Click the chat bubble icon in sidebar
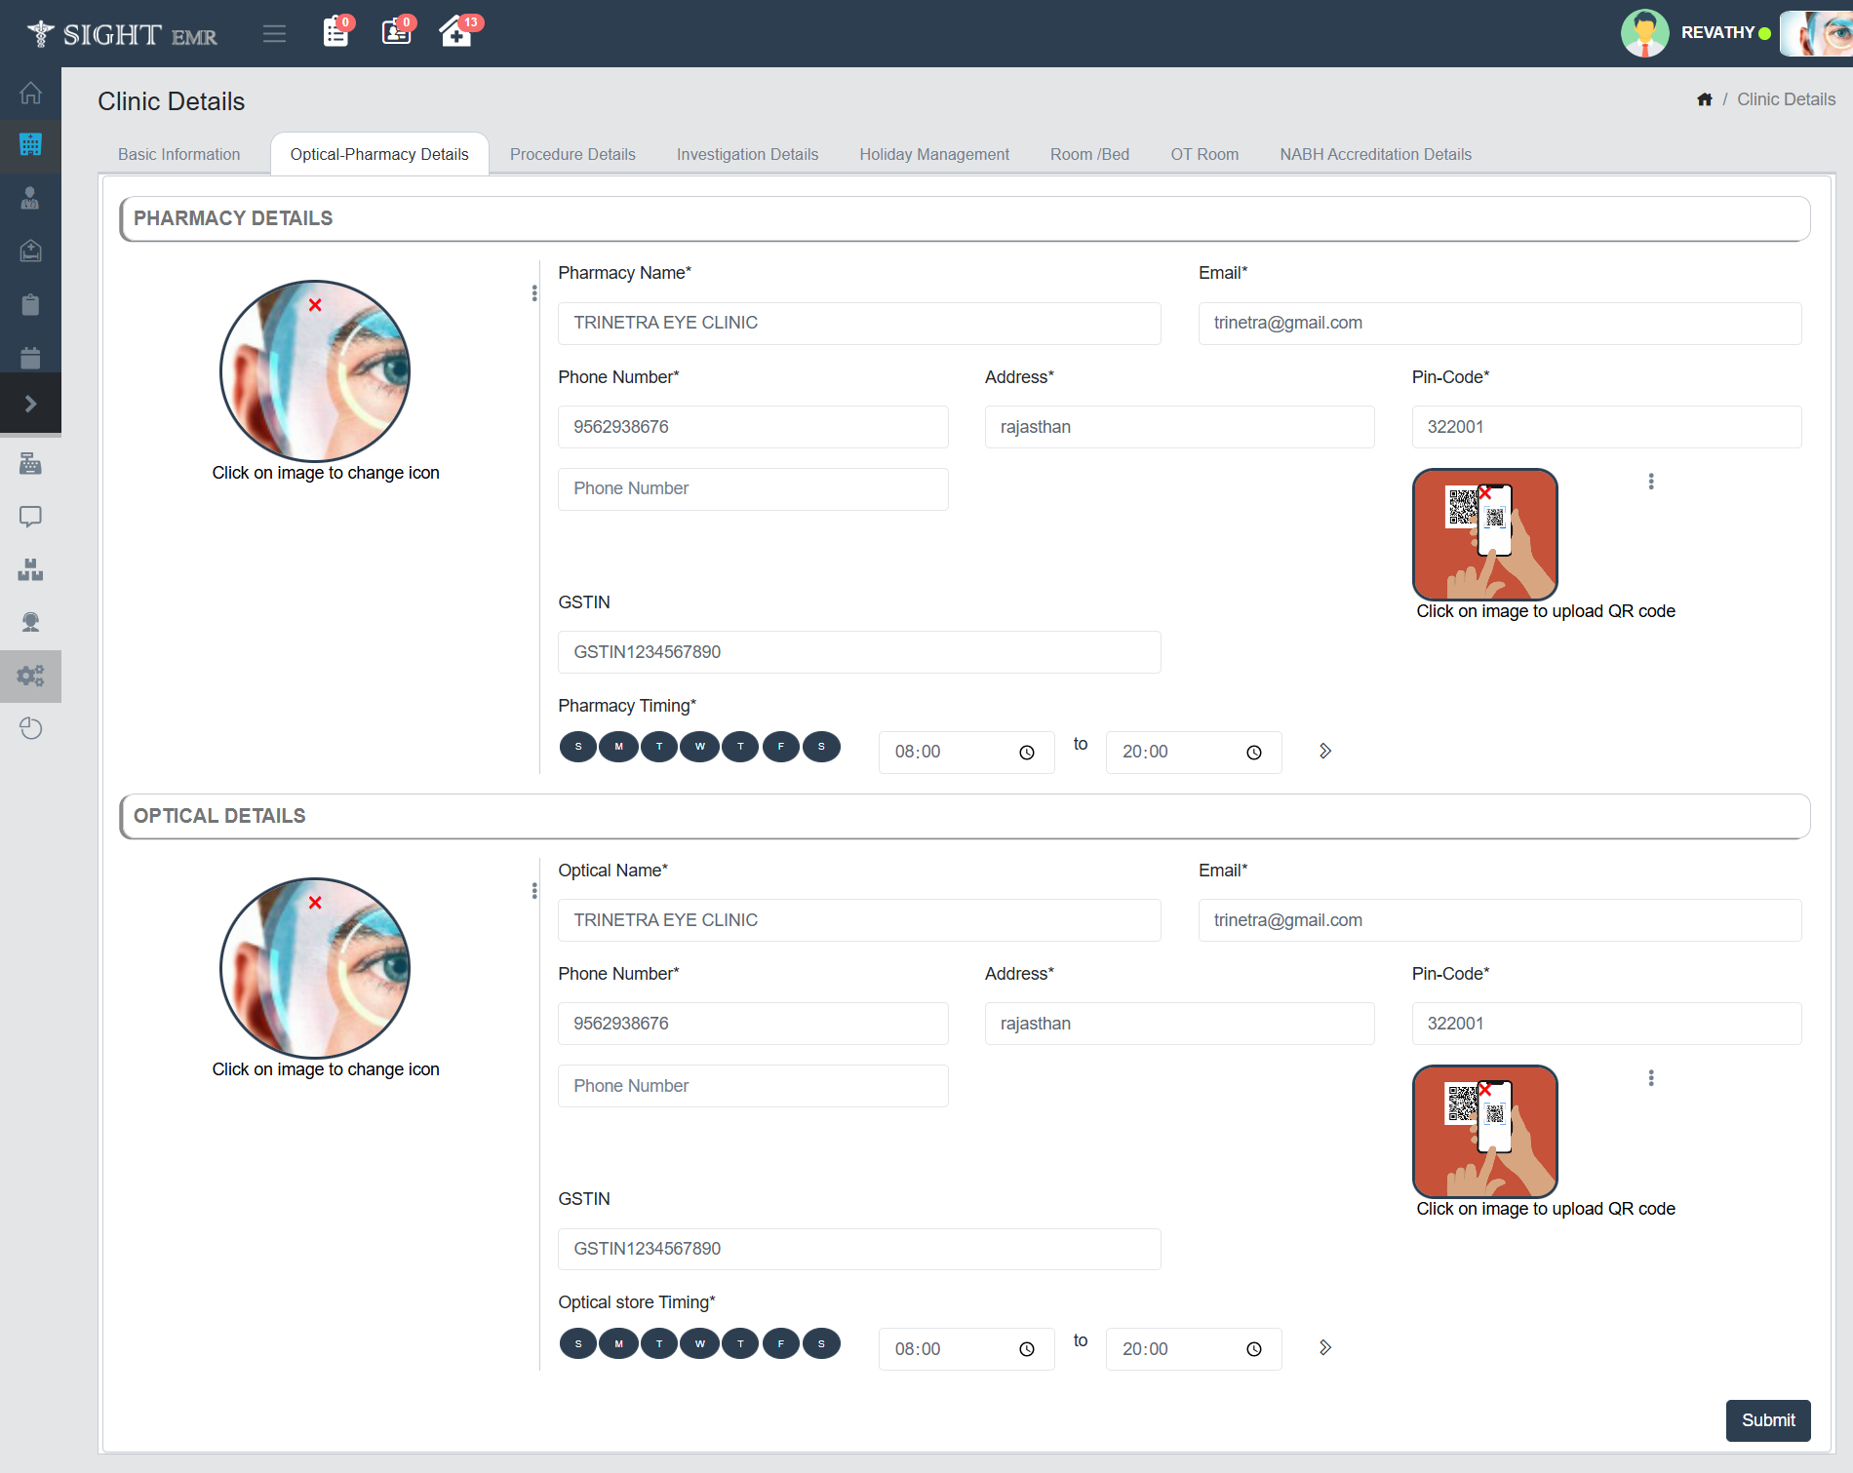This screenshot has width=1853, height=1473. [x=30, y=517]
